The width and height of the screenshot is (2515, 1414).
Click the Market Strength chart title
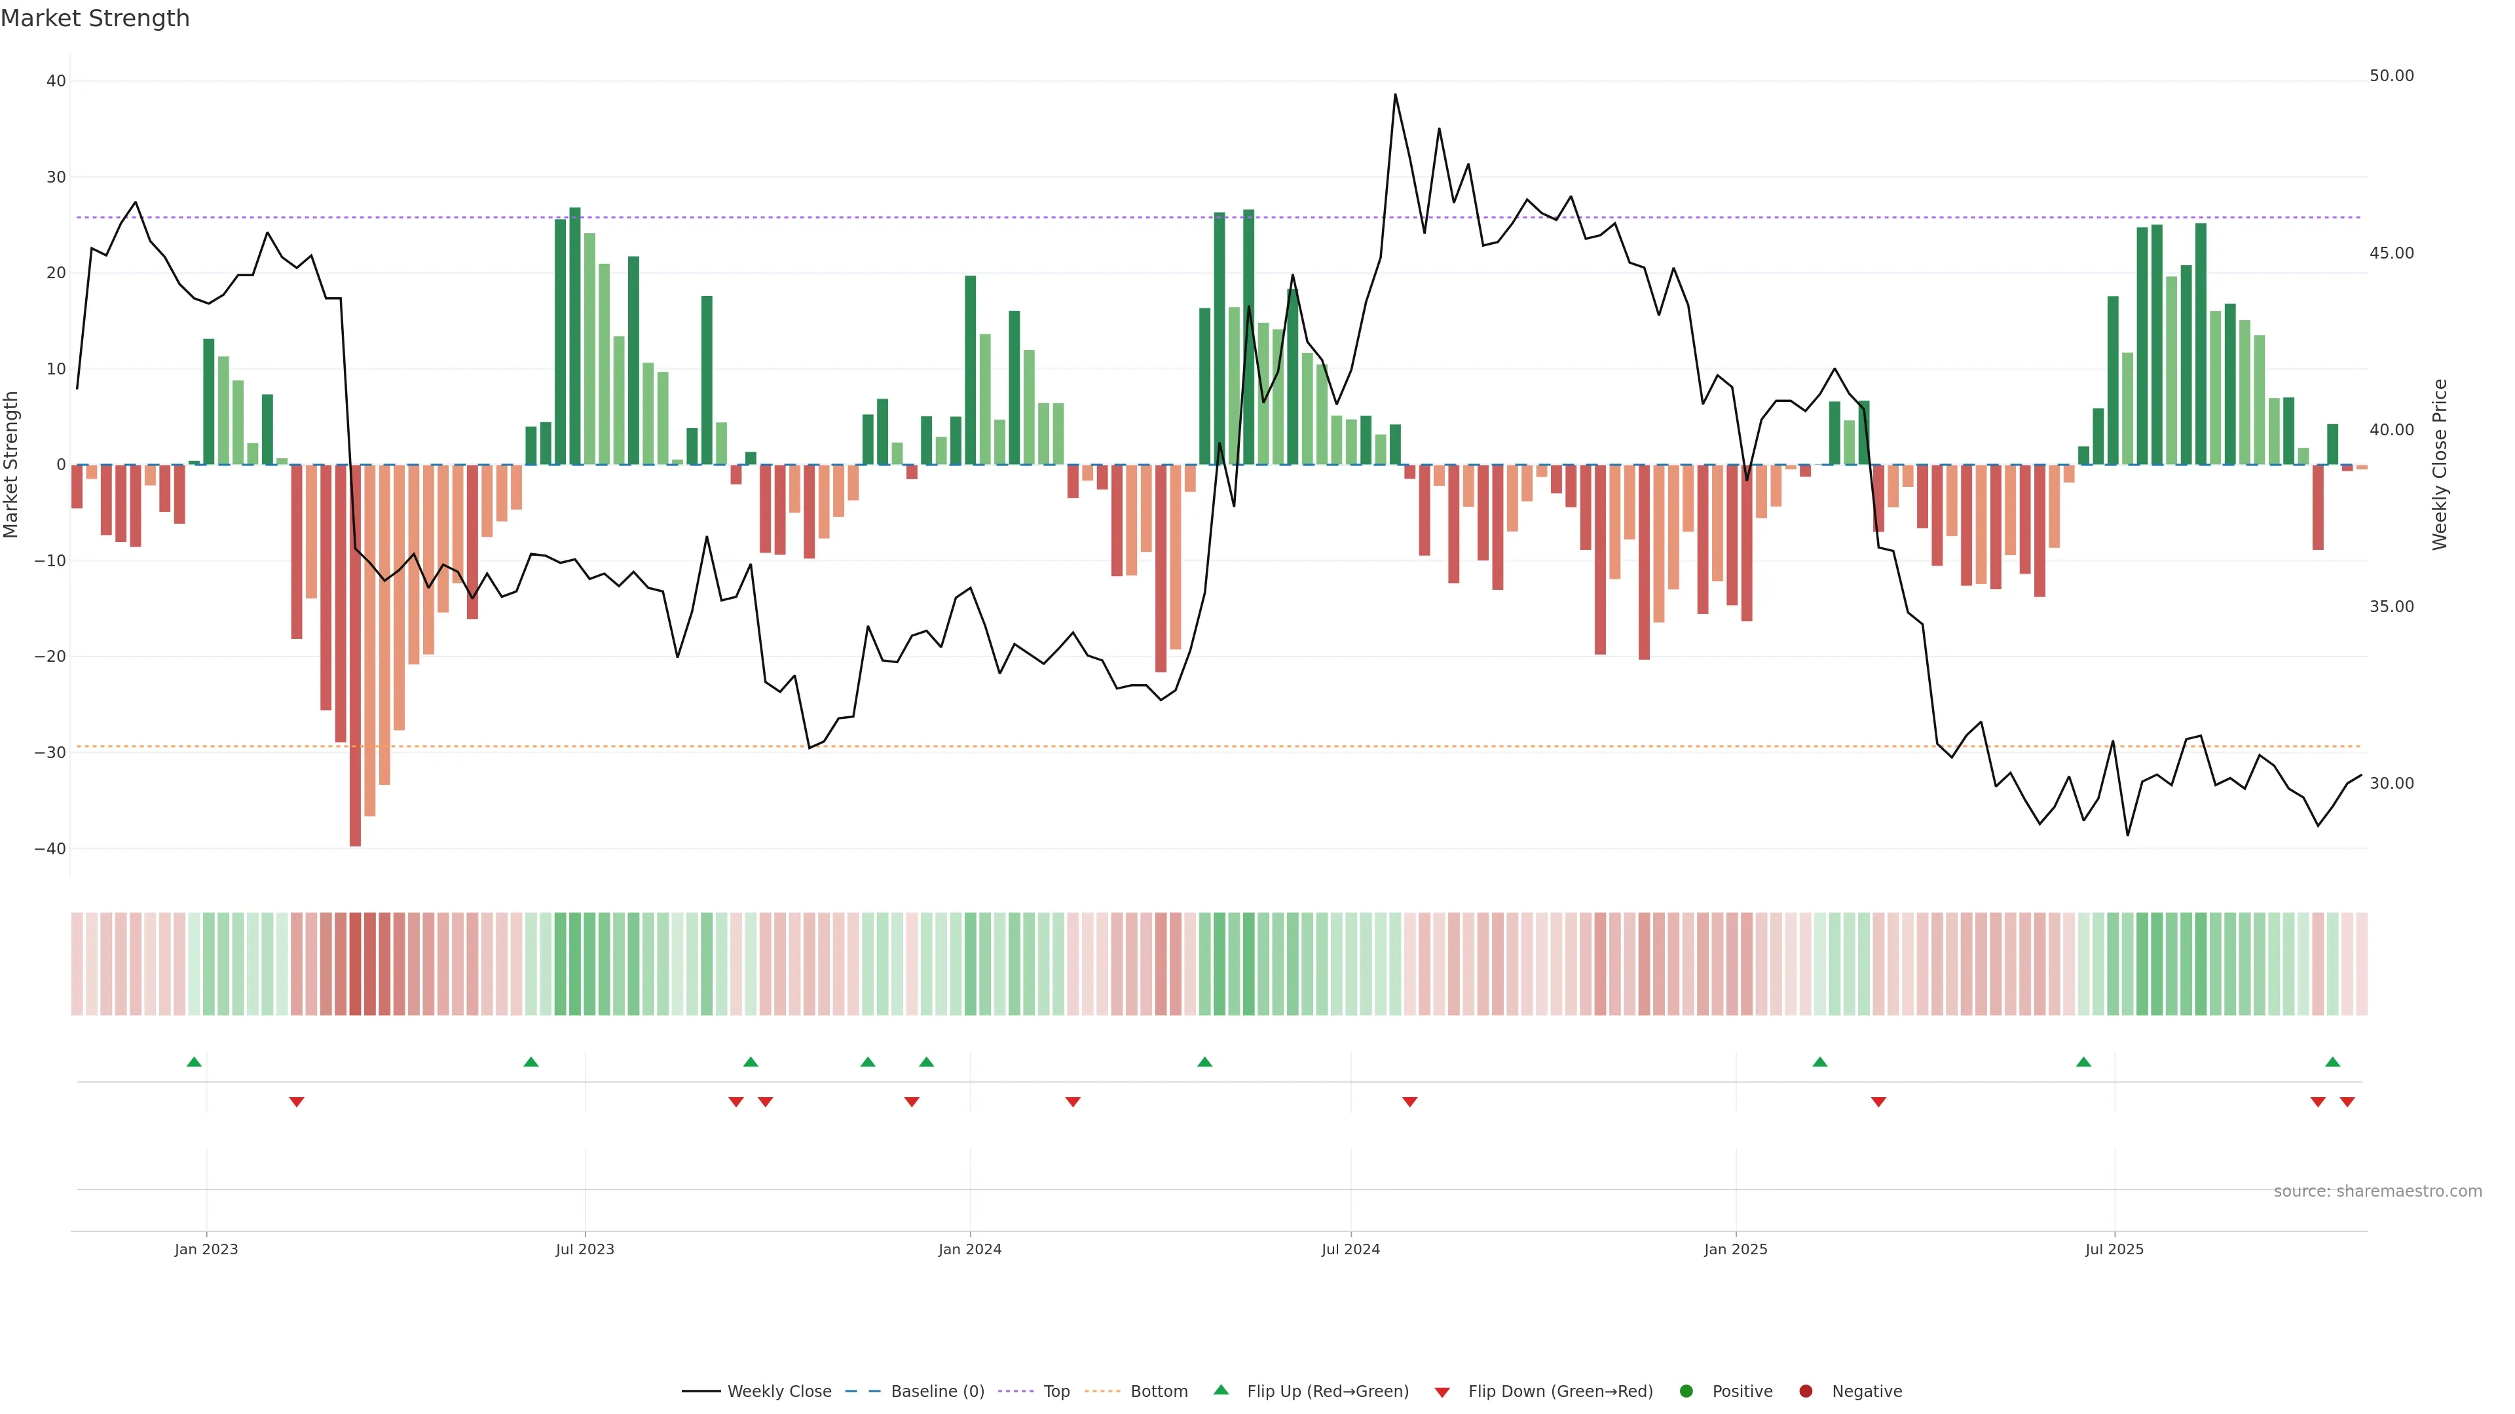click(95, 18)
